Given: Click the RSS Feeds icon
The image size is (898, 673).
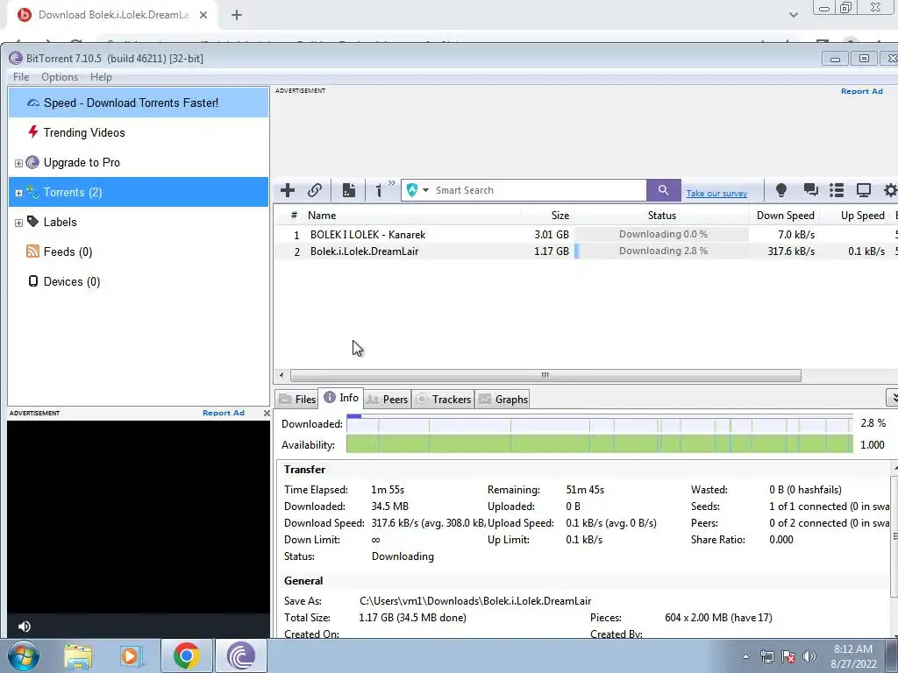Looking at the screenshot, I should [x=32, y=251].
